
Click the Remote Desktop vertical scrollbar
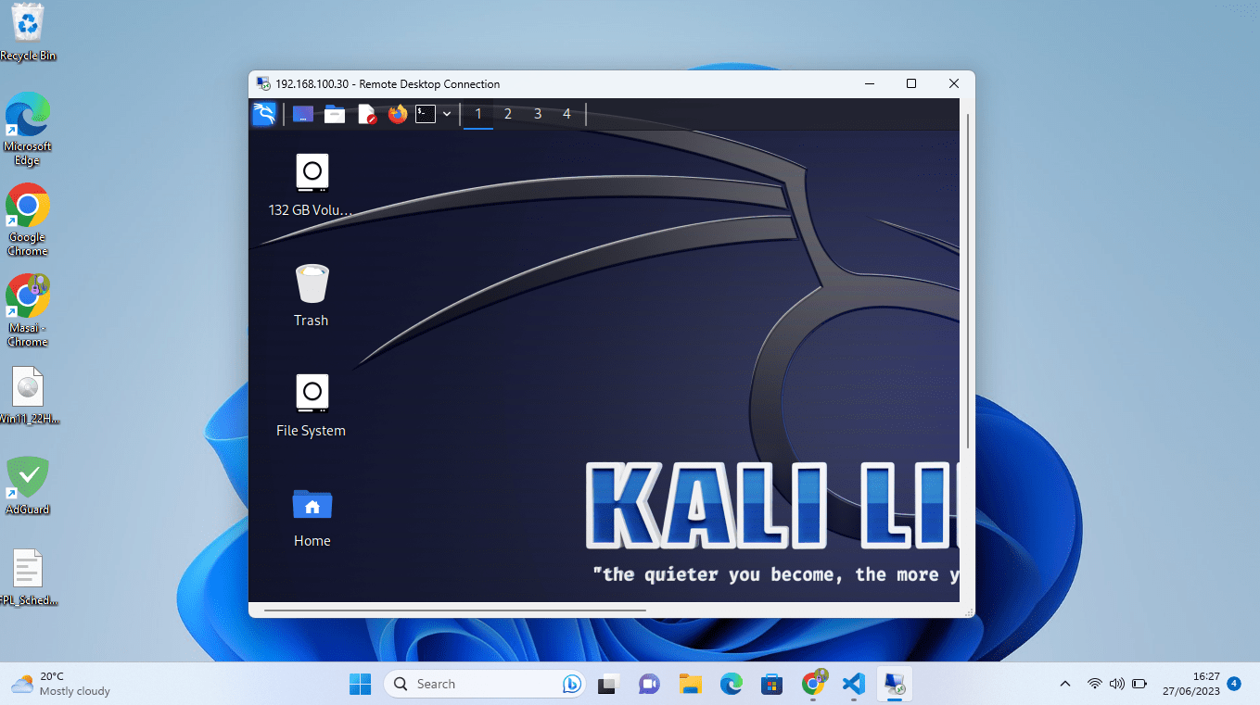[968, 281]
